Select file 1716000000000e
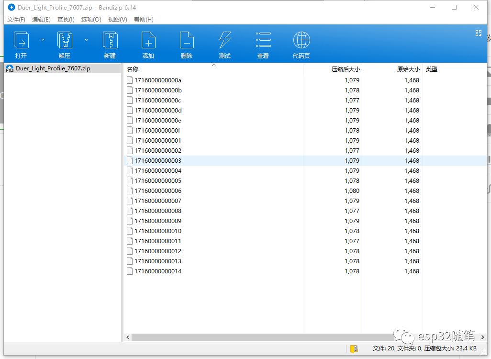 157,120
